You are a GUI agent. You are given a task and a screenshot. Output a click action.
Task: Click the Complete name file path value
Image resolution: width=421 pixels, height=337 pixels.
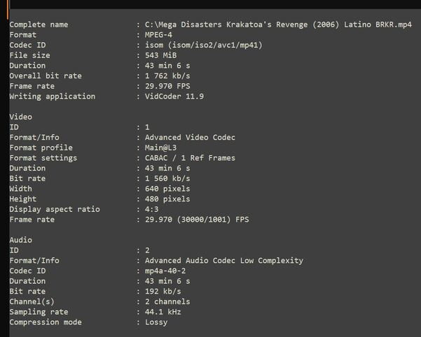[x=278, y=24]
